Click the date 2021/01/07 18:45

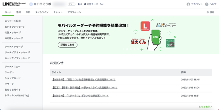pyautogui.click(x=190, y=80)
